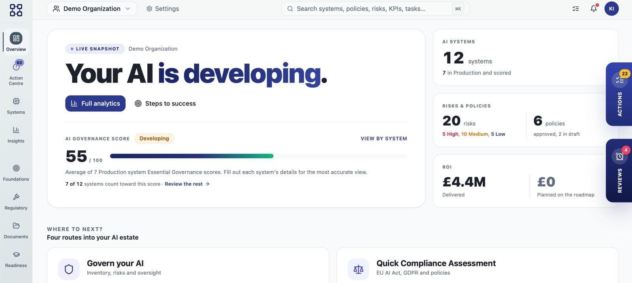Click the Actions tab 22 count badge
Screen dimensions: 632x283
(624, 73)
